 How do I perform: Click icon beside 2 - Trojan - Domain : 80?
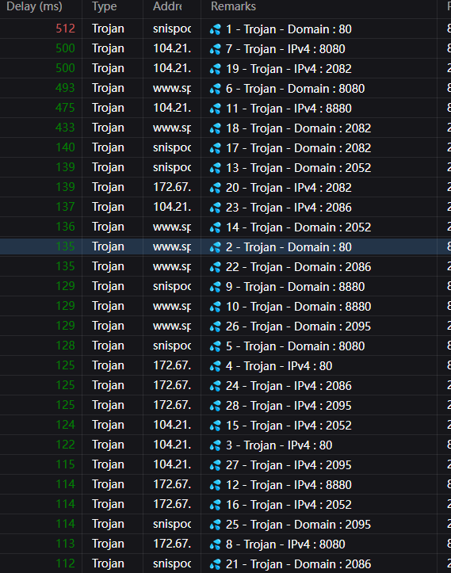pyautogui.click(x=216, y=247)
